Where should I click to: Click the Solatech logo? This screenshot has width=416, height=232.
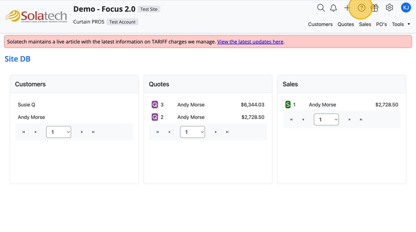[36, 17]
